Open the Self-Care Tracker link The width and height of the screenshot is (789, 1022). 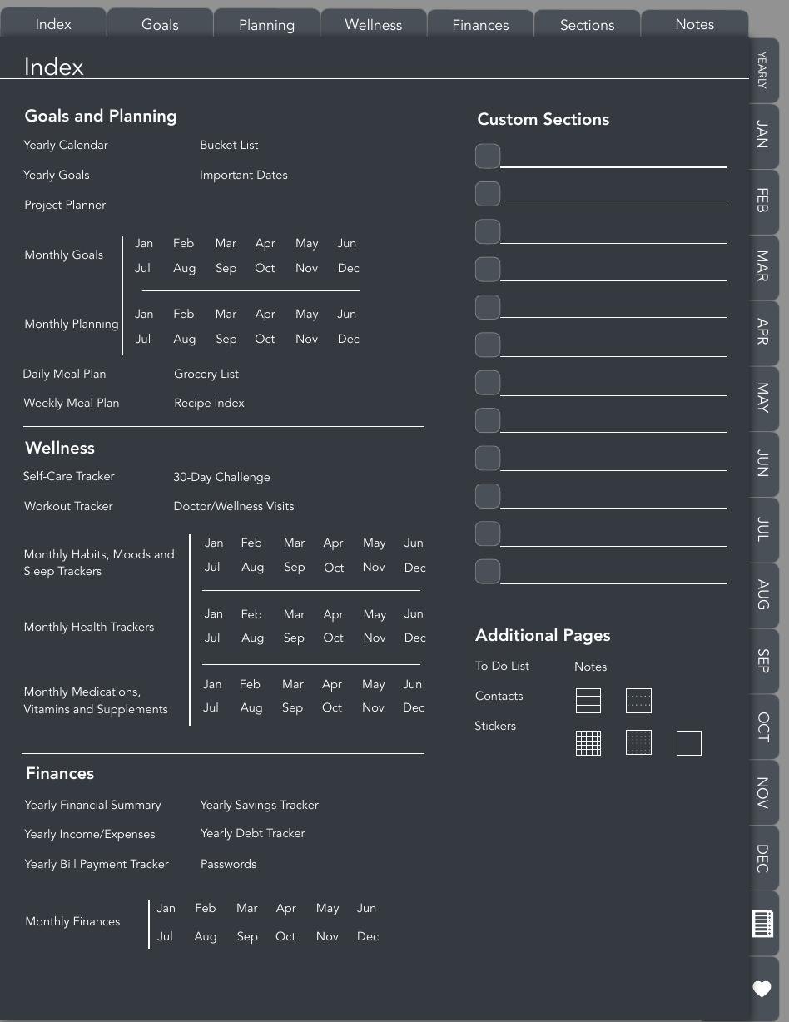[69, 477]
